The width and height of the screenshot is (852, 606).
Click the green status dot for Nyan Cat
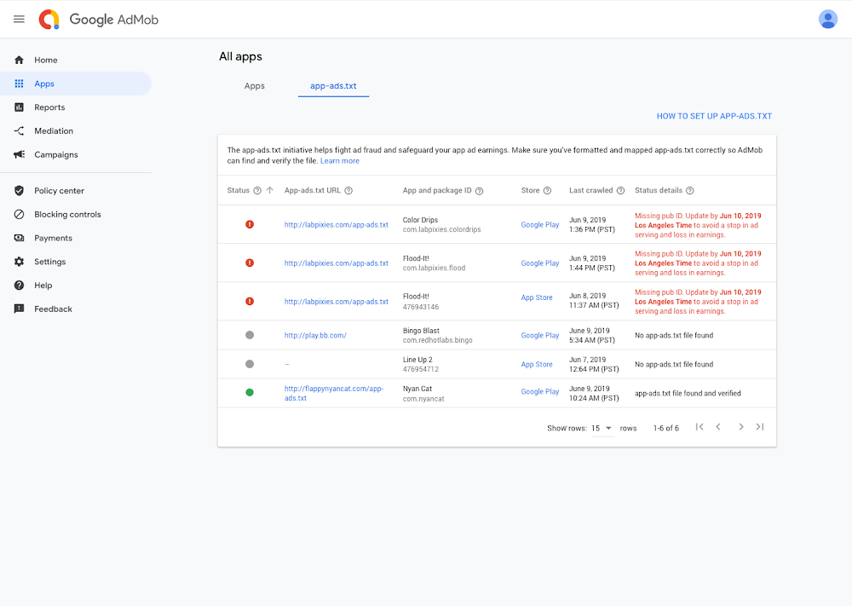pyautogui.click(x=250, y=392)
